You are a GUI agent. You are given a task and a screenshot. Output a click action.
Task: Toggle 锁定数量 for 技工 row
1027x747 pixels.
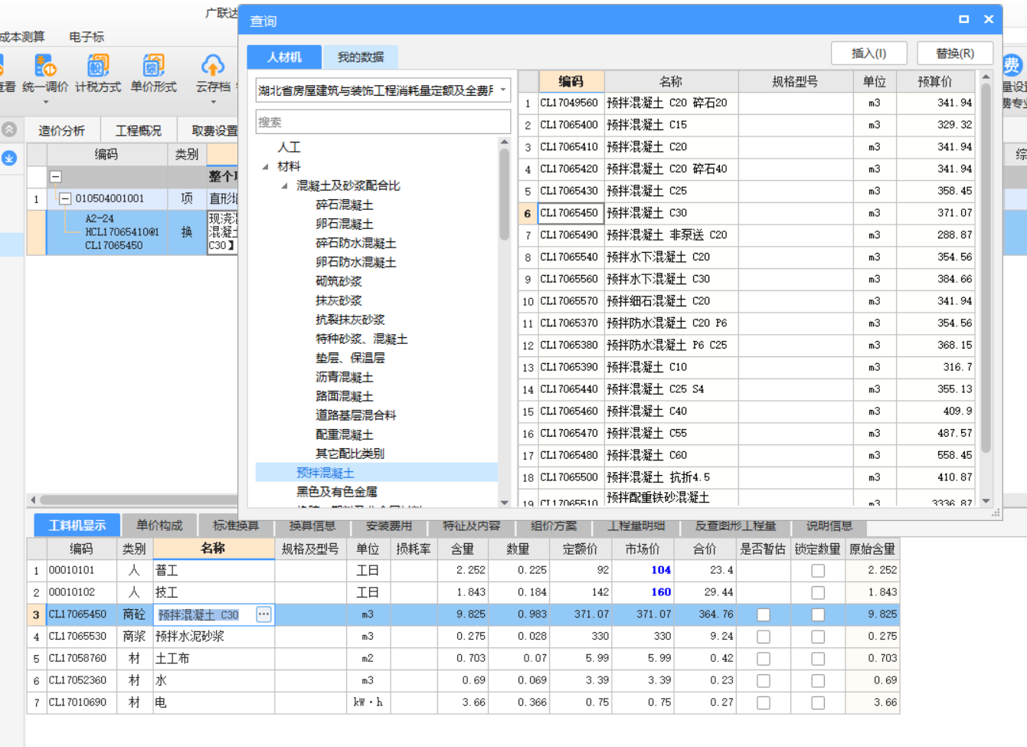tap(818, 593)
